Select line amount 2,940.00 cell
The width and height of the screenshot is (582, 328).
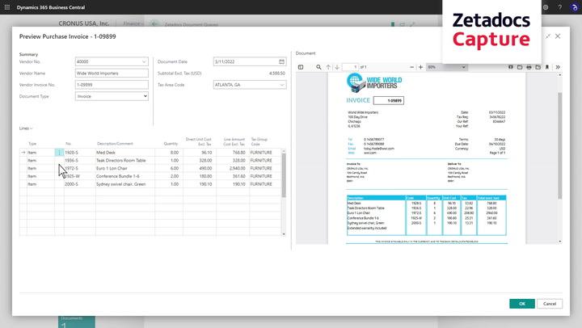233,168
